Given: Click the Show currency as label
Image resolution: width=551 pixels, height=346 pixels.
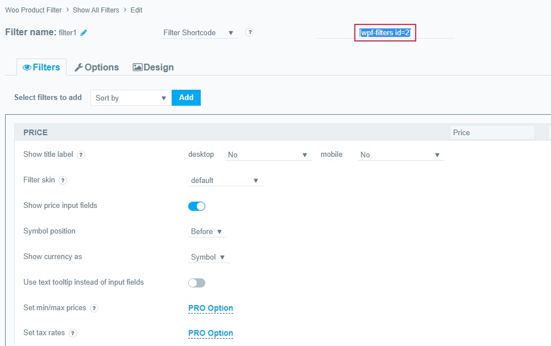Looking at the screenshot, I should tap(52, 257).
